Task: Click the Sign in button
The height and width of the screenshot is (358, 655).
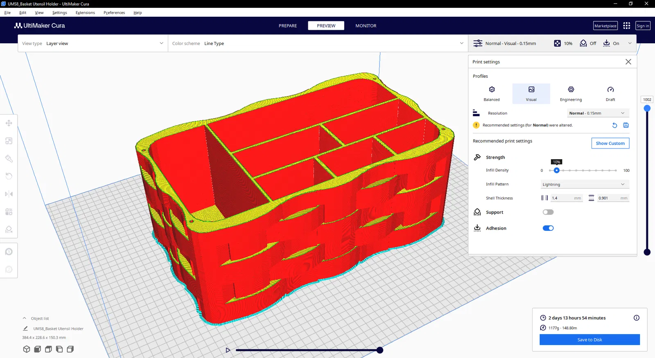Action: click(x=643, y=26)
